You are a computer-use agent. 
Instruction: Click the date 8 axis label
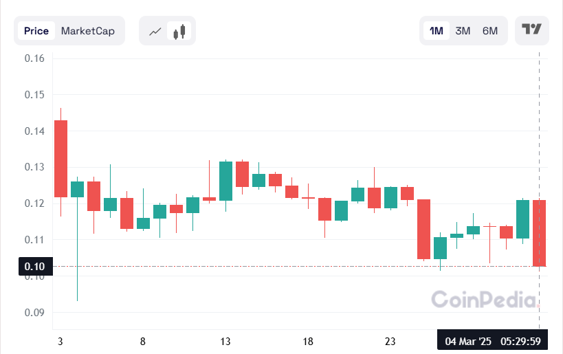coord(143,342)
